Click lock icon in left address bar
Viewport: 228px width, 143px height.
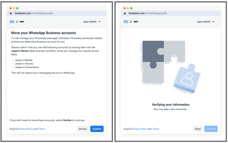coord(11,14)
